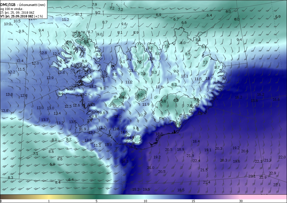Click the value 15.6 on the map
The width and height of the screenshot is (287, 203).
[x=254, y=100]
